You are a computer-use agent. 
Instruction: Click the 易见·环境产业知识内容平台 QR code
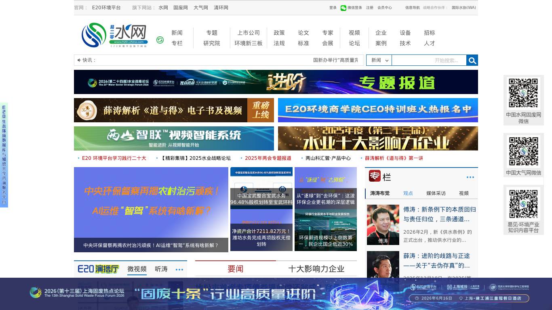tap(524, 203)
